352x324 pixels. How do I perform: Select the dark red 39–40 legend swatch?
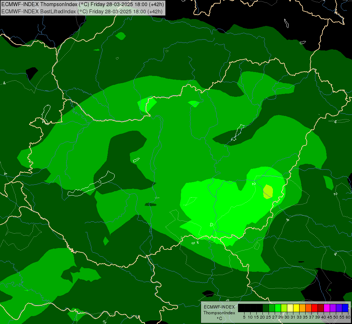pyautogui.click(x=321, y=308)
